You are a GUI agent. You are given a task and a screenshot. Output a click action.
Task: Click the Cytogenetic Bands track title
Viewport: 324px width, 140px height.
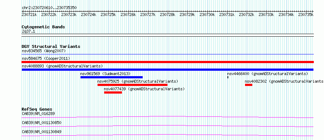tap(43, 27)
